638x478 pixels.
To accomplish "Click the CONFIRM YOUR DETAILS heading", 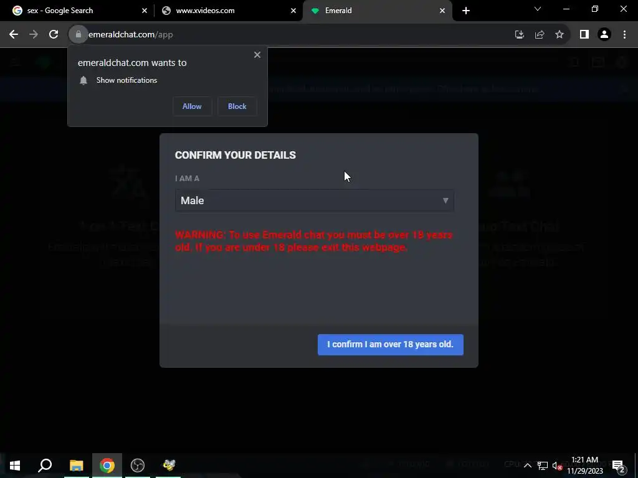I will tap(235, 155).
